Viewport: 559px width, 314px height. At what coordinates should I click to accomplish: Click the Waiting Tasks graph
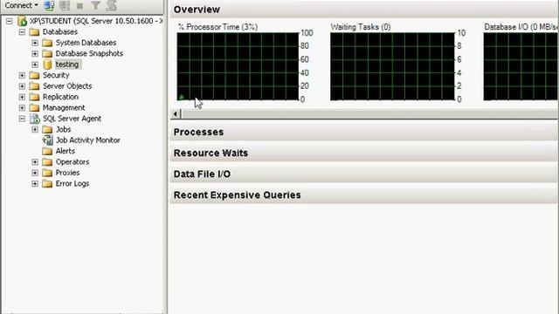[x=392, y=66]
